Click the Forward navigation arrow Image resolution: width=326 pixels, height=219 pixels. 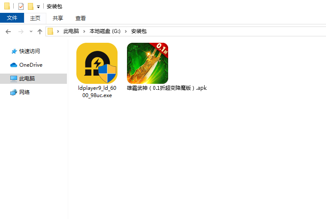(21, 31)
